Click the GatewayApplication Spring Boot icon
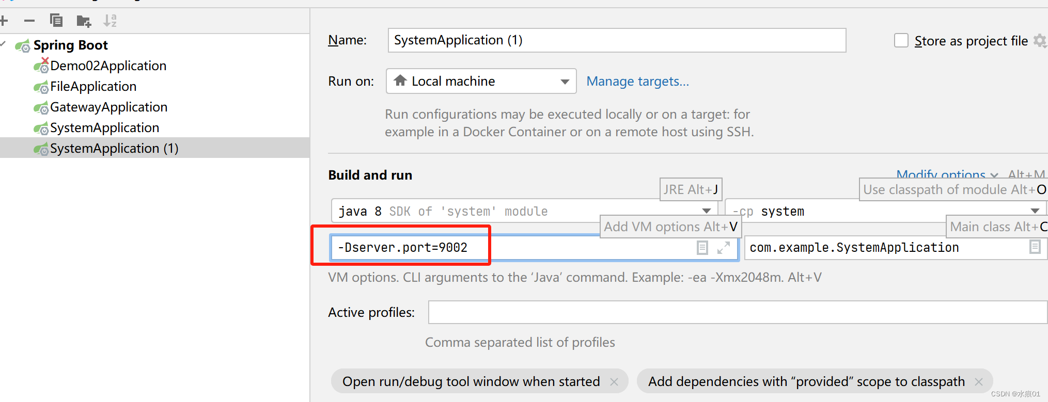1048x402 pixels. click(41, 108)
